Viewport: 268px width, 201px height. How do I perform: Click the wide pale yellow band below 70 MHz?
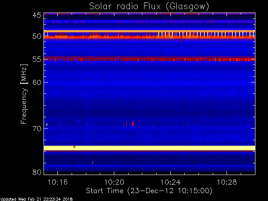coord(149,148)
